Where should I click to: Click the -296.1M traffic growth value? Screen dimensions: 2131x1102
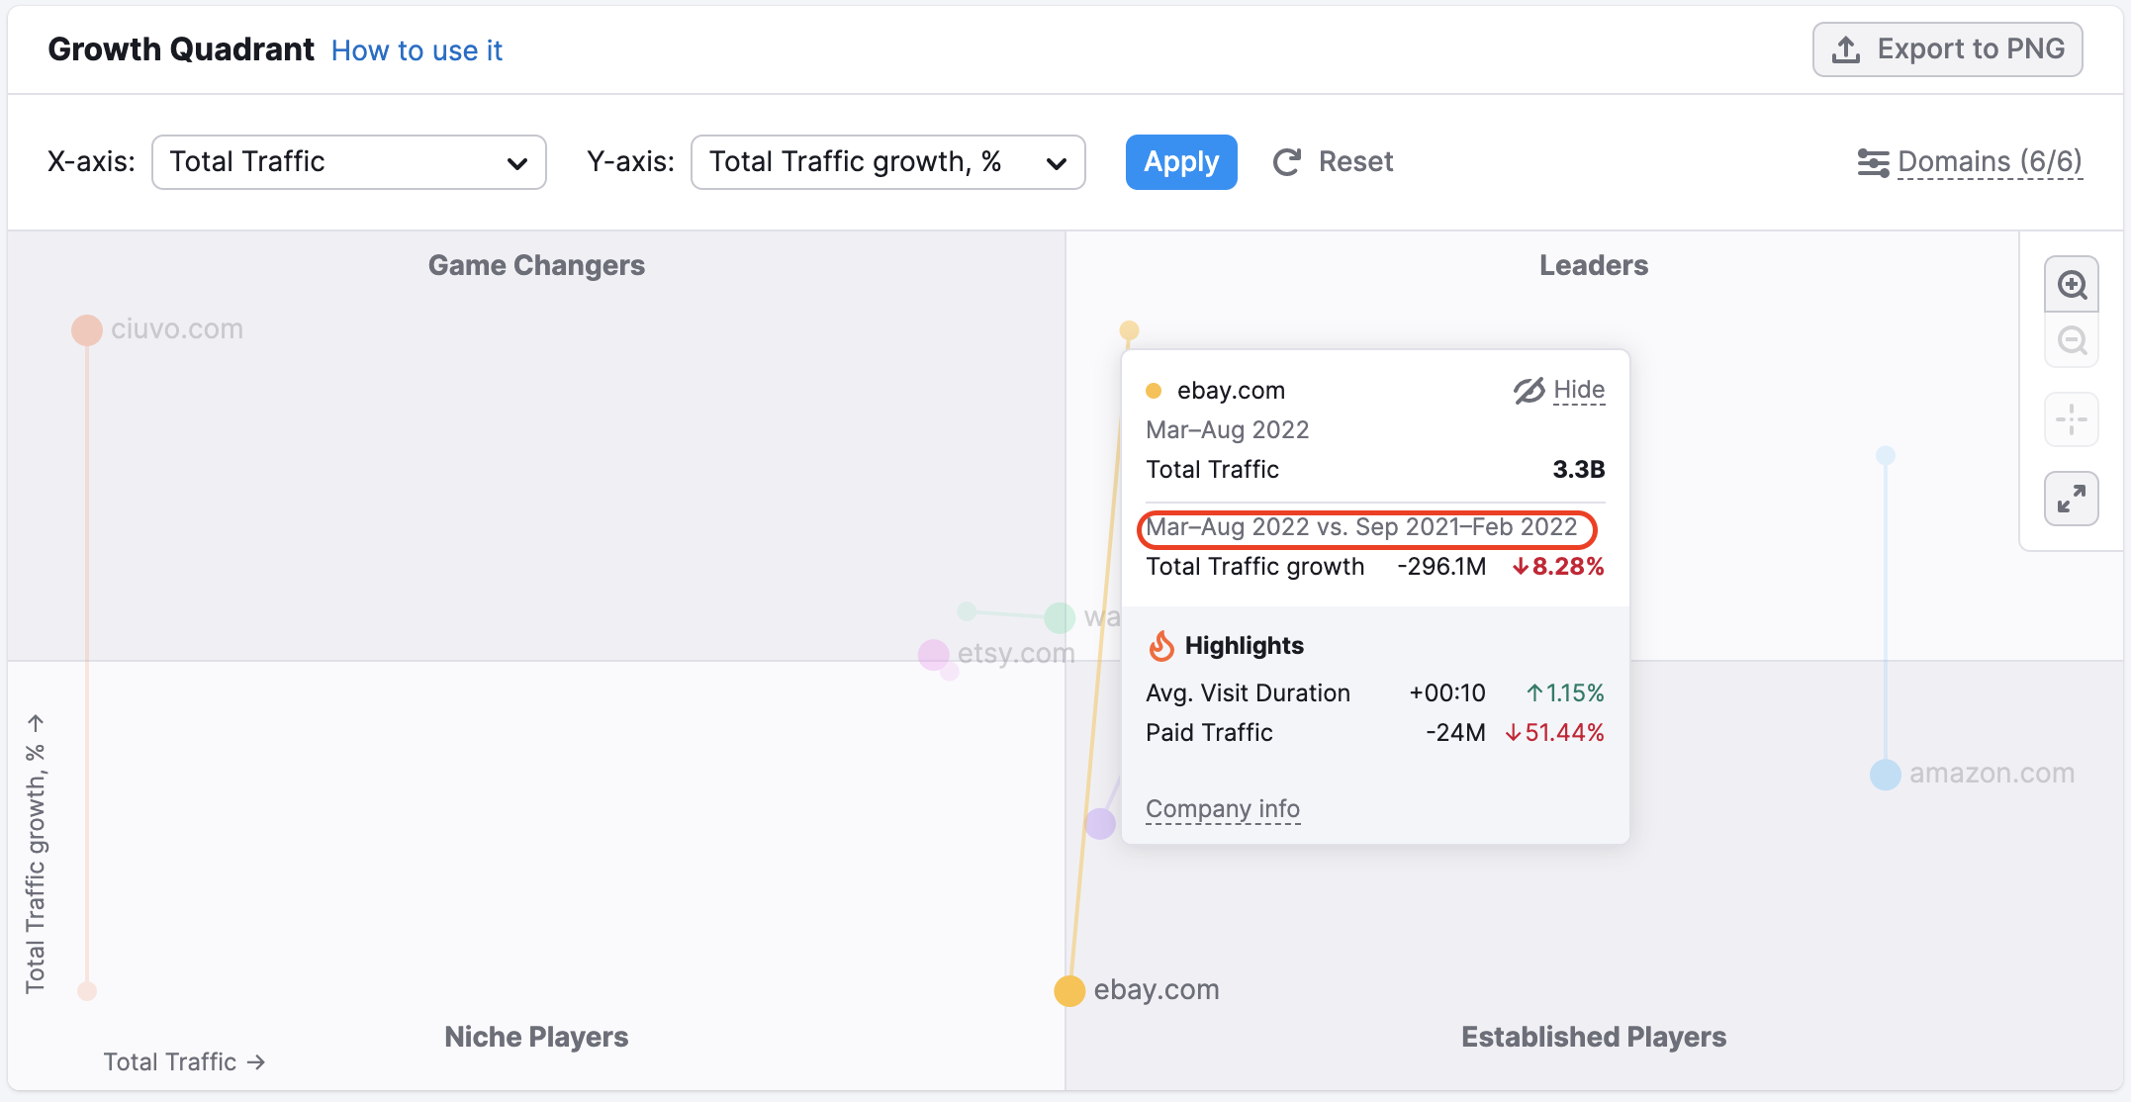tap(1441, 567)
